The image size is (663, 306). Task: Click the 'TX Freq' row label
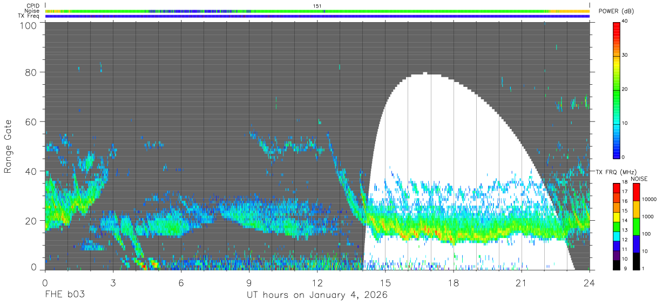tap(29, 16)
